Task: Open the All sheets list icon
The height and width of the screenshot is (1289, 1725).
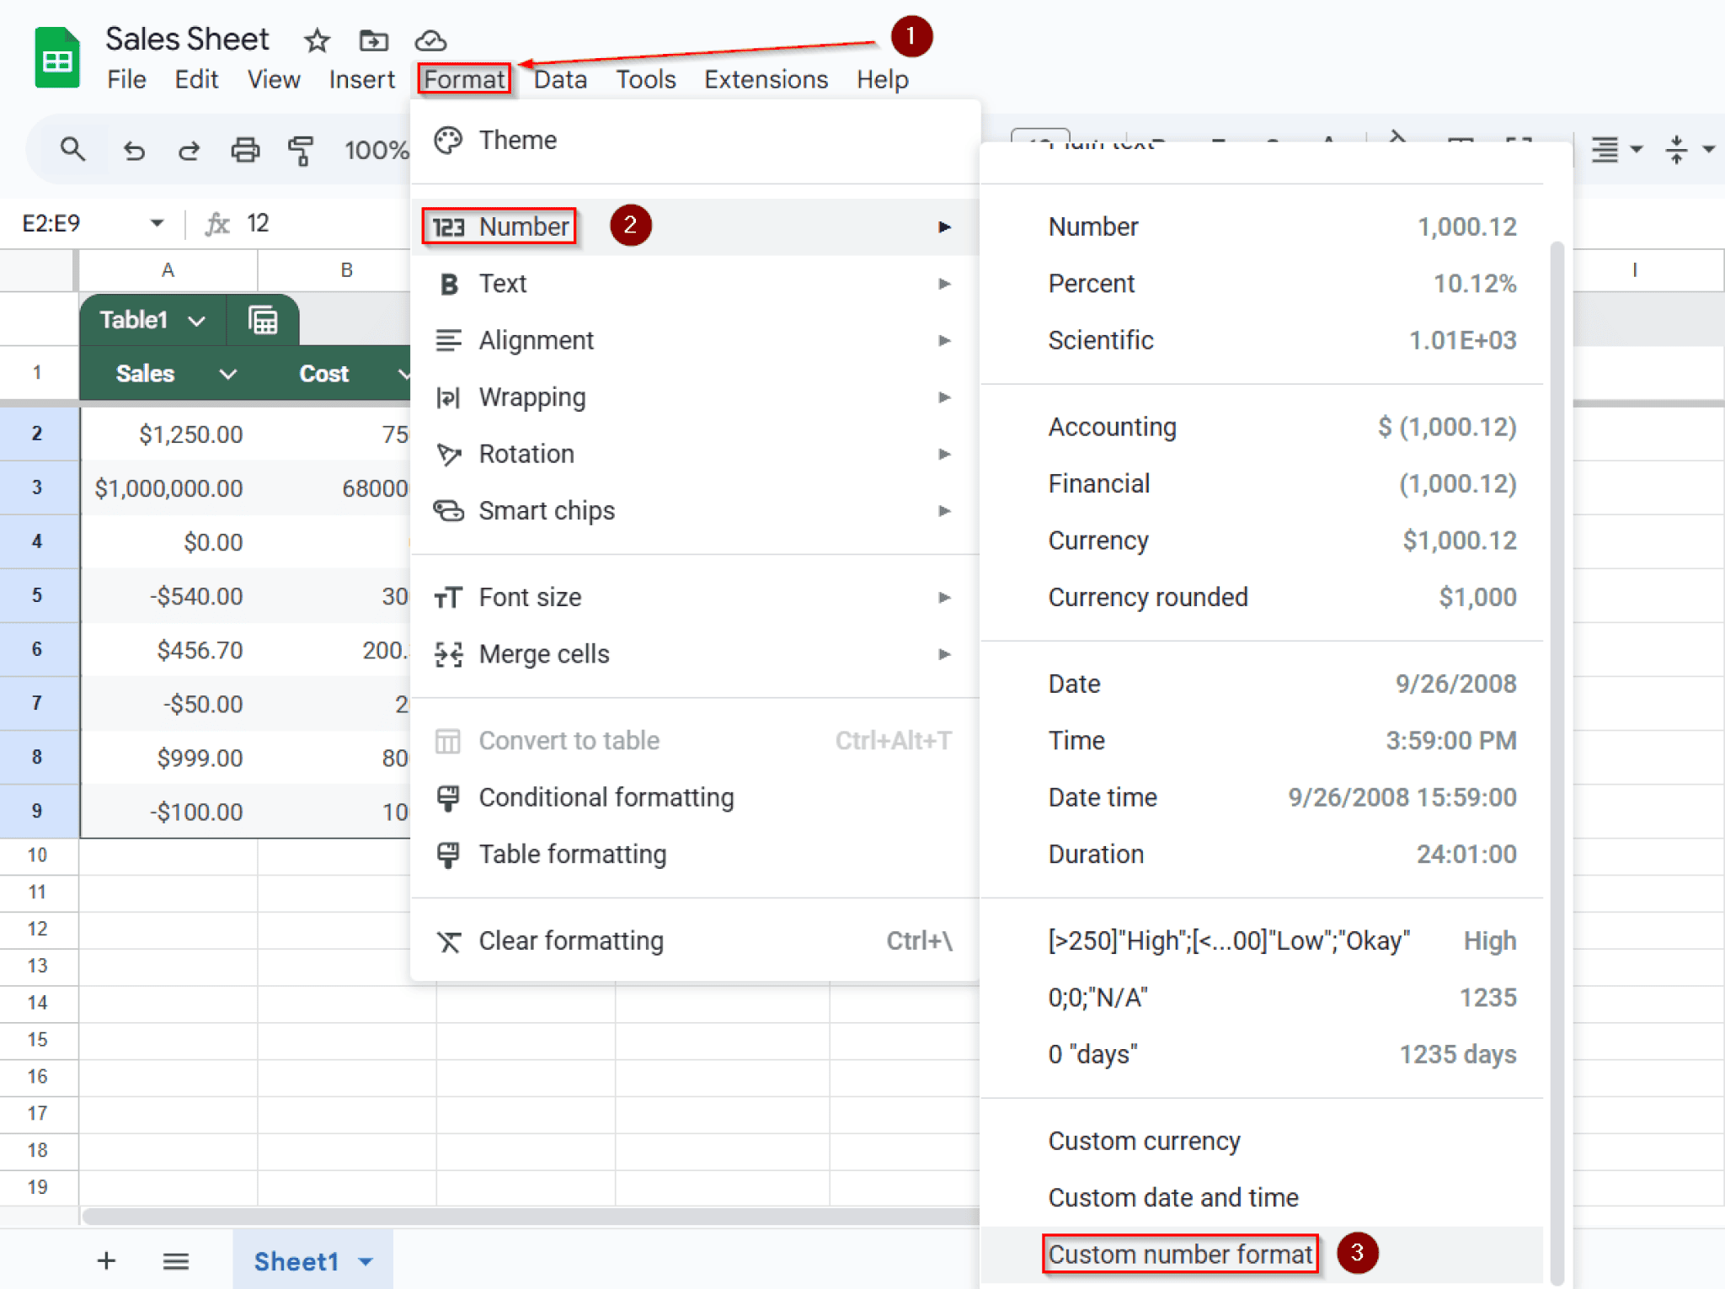Action: 176,1260
